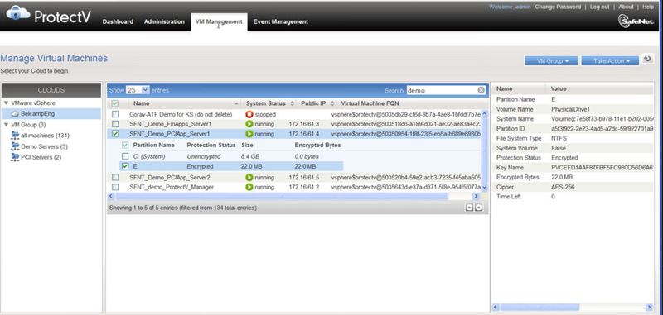This screenshot has height=315, width=663.
Task: Toggle the select-all partitions checkbox
Action: (x=125, y=145)
